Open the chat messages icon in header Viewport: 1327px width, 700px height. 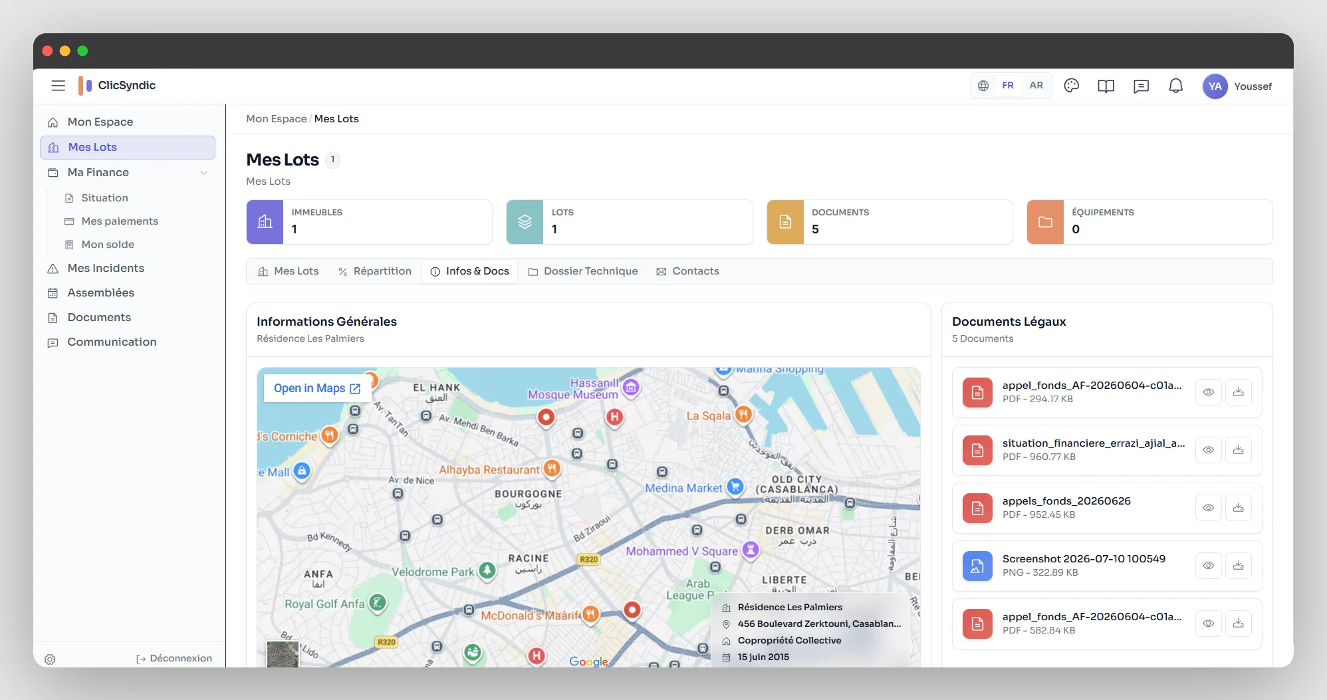pyautogui.click(x=1141, y=86)
